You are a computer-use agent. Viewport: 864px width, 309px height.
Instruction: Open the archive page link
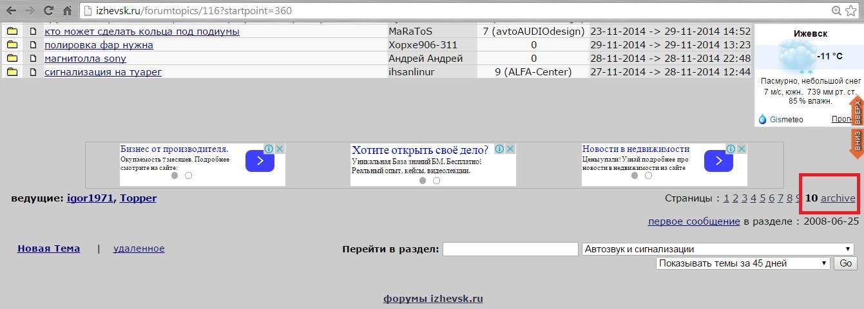coord(838,198)
